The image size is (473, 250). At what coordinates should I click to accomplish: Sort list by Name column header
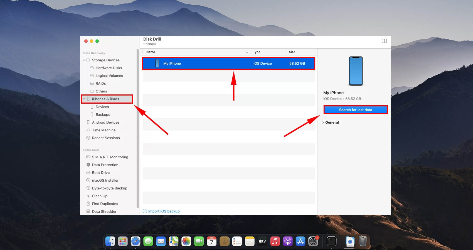(151, 52)
